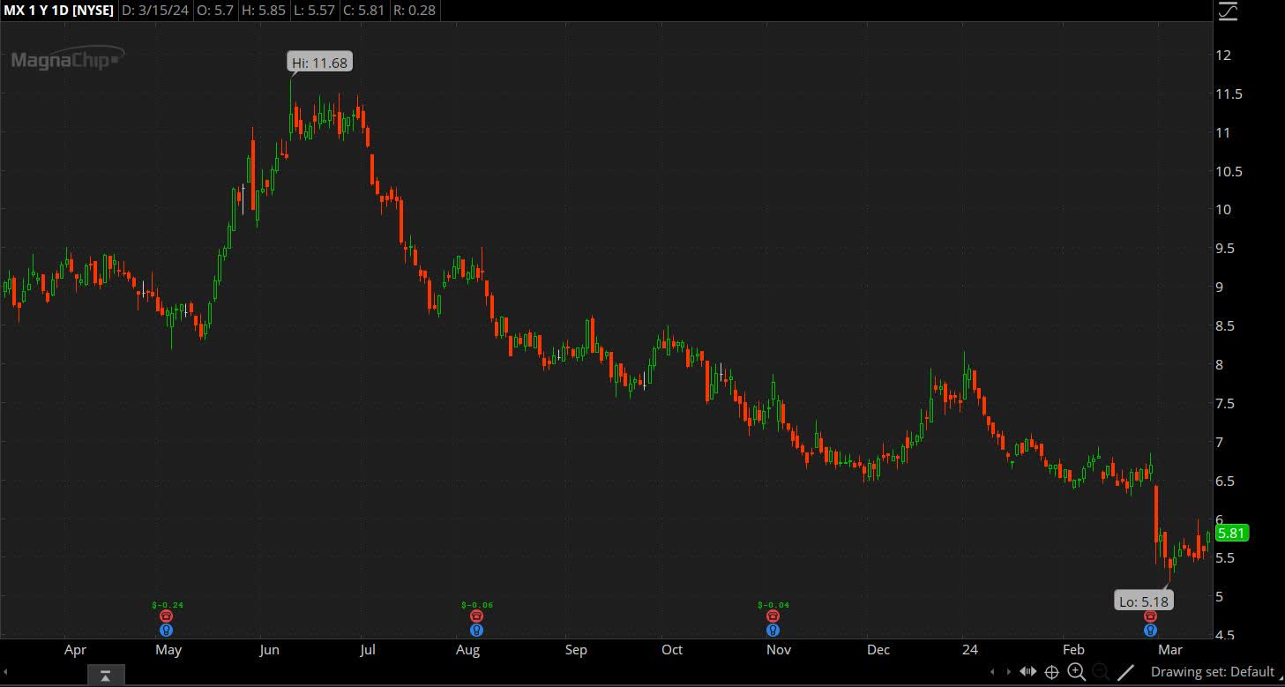Click the red $-0.24 dividend icon below May
The image size is (1285, 687).
click(x=166, y=616)
